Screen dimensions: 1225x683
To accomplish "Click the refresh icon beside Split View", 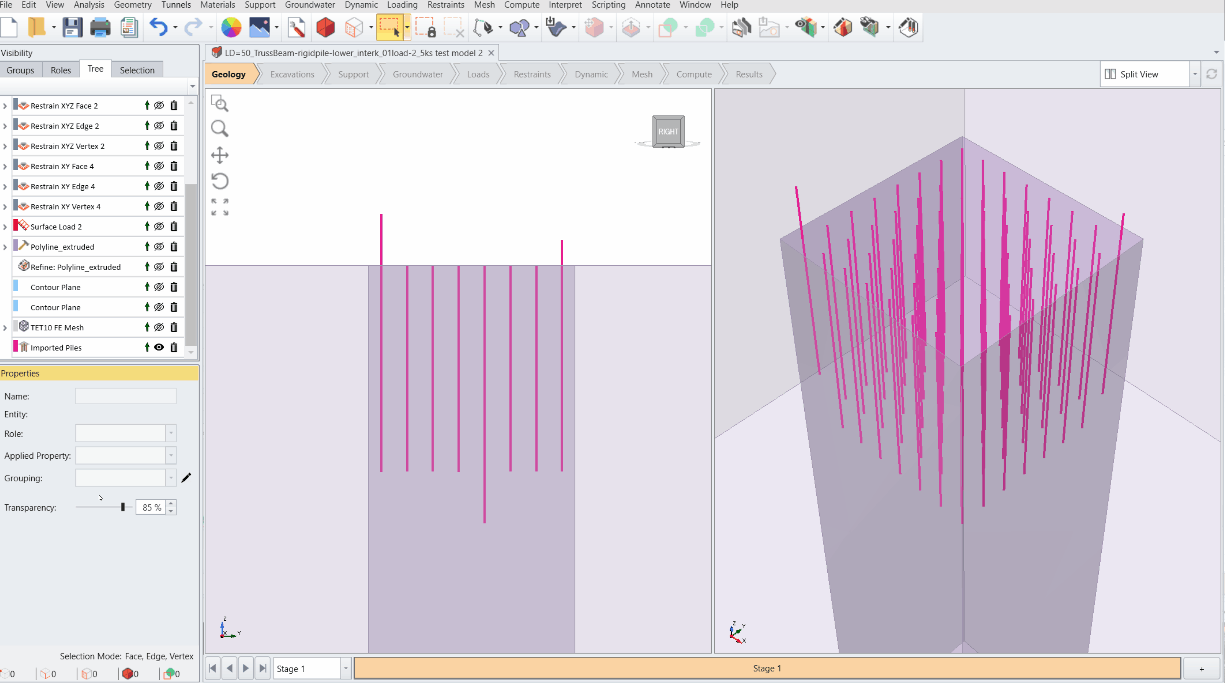I will pyautogui.click(x=1212, y=74).
